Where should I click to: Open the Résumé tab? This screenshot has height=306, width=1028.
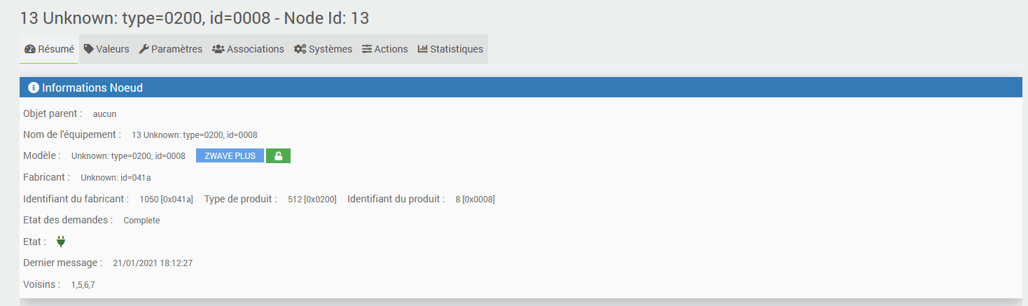[x=49, y=49]
